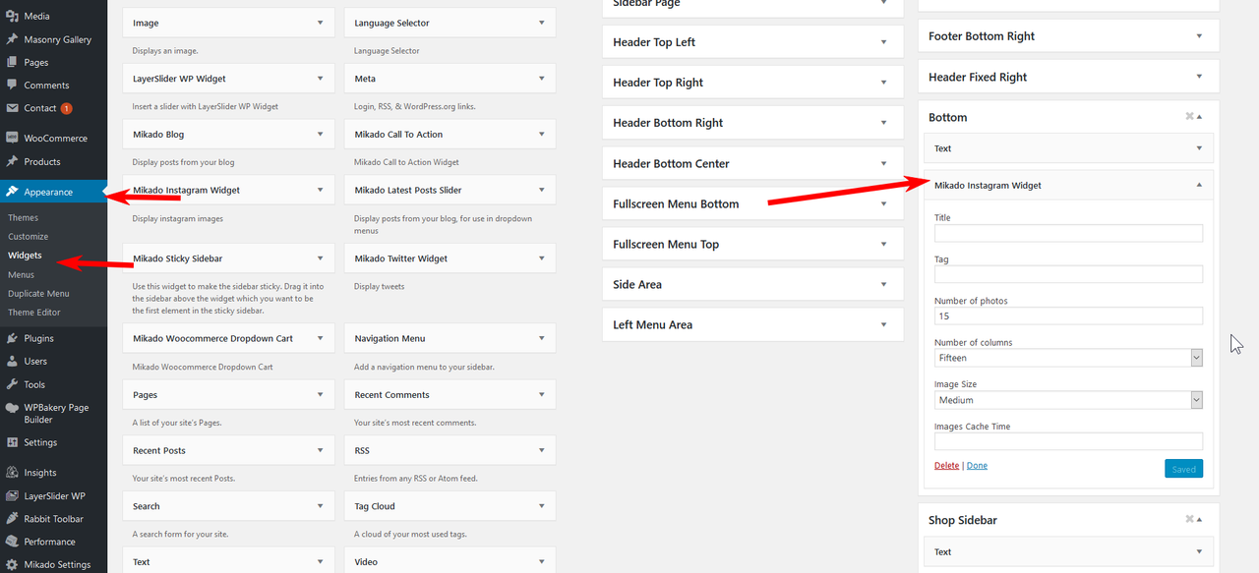Collapse the Mikado Instagram Widget in Bottom
The width and height of the screenshot is (1259, 573).
click(1198, 185)
